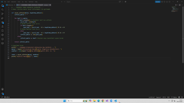Open the notebook icon view in the activity bar
Image resolution: width=184 pixels, height=103 pixels.
click(3, 31)
